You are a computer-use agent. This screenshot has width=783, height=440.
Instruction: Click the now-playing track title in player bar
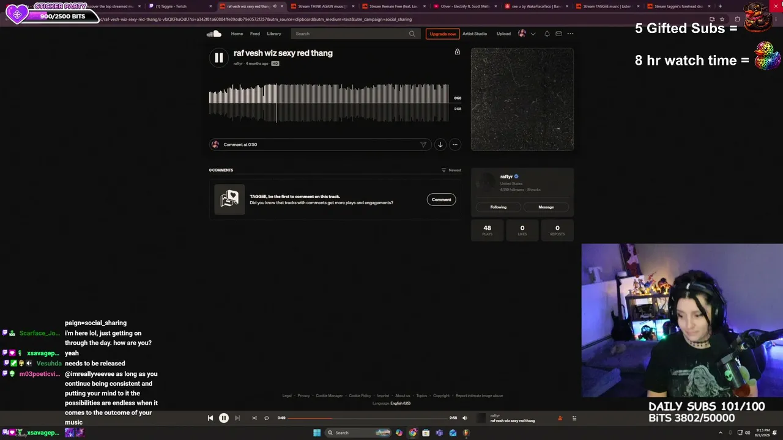pyautogui.click(x=513, y=420)
